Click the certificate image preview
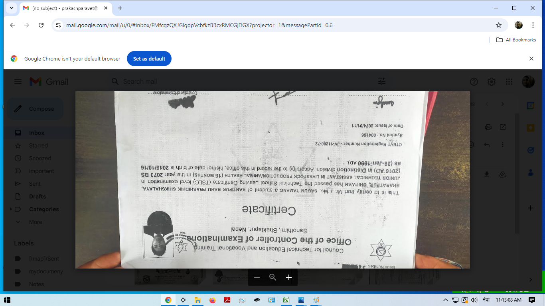 tap(272, 180)
